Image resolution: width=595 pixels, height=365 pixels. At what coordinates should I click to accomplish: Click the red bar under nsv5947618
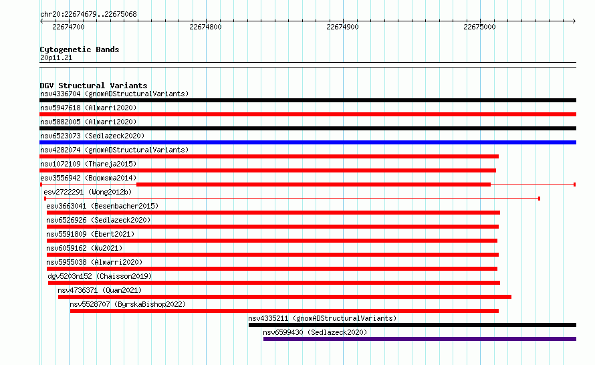(308, 114)
